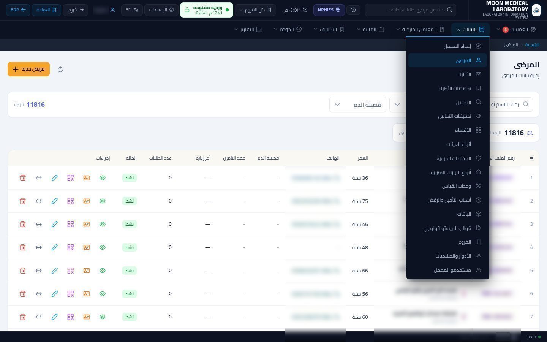
Task: Click the merge arrows icon for the 46 سنة patient
Action: [x=39, y=224]
